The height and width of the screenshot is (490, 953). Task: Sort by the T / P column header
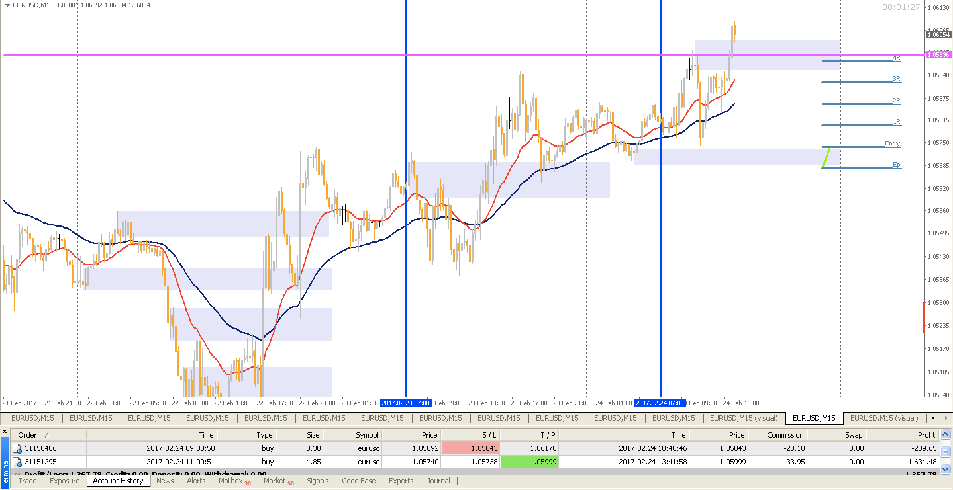coord(529,435)
